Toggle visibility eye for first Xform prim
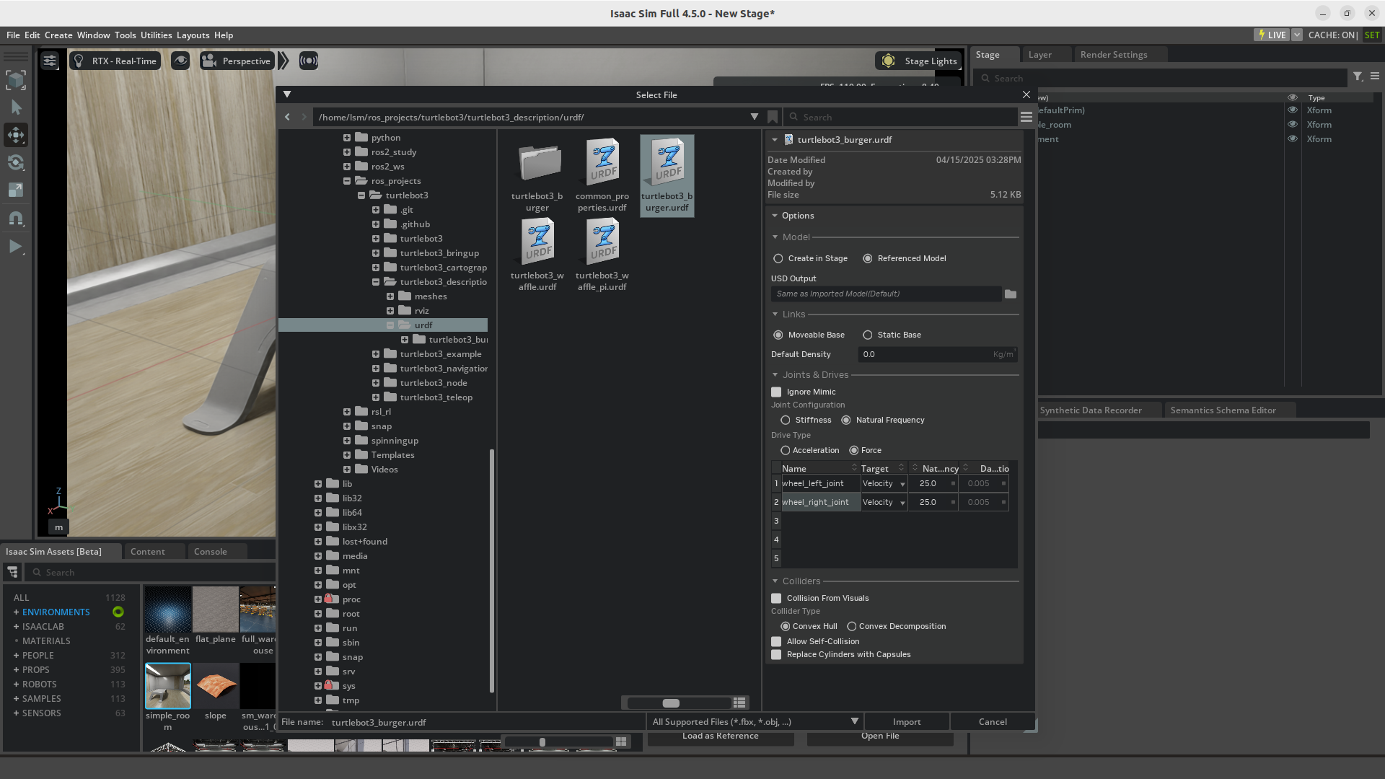 tap(1293, 110)
